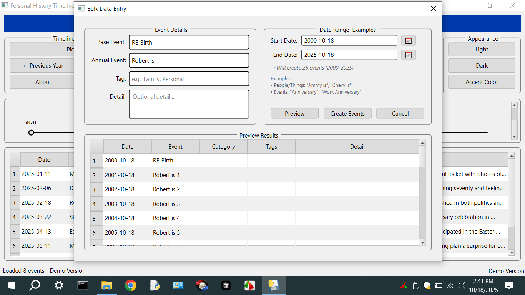Image resolution: width=525 pixels, height=295 pixels.
Task: Focus the Base Event text field
Action: point(189,42)
